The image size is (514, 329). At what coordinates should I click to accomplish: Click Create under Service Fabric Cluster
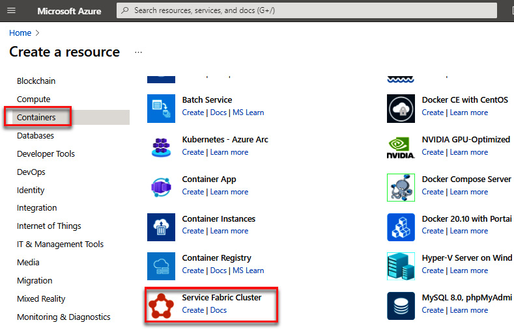click(193, 310)
